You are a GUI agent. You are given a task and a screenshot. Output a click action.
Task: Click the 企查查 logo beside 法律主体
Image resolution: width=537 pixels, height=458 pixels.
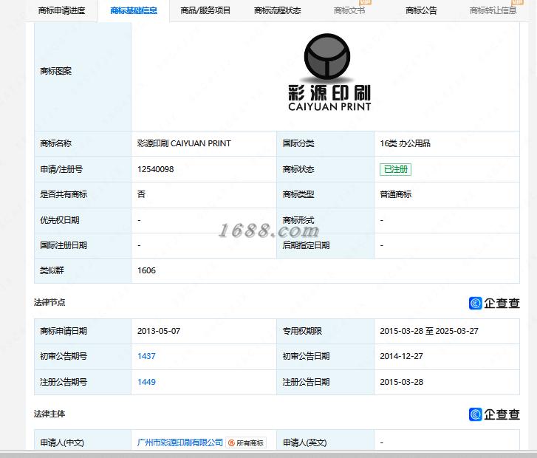pos(494,414)
